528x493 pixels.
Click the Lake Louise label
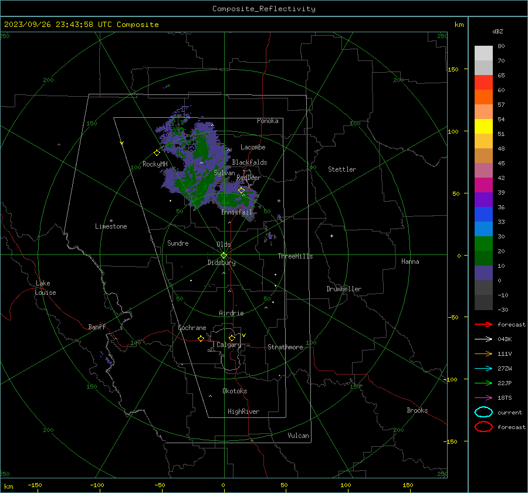pos(45,288)
